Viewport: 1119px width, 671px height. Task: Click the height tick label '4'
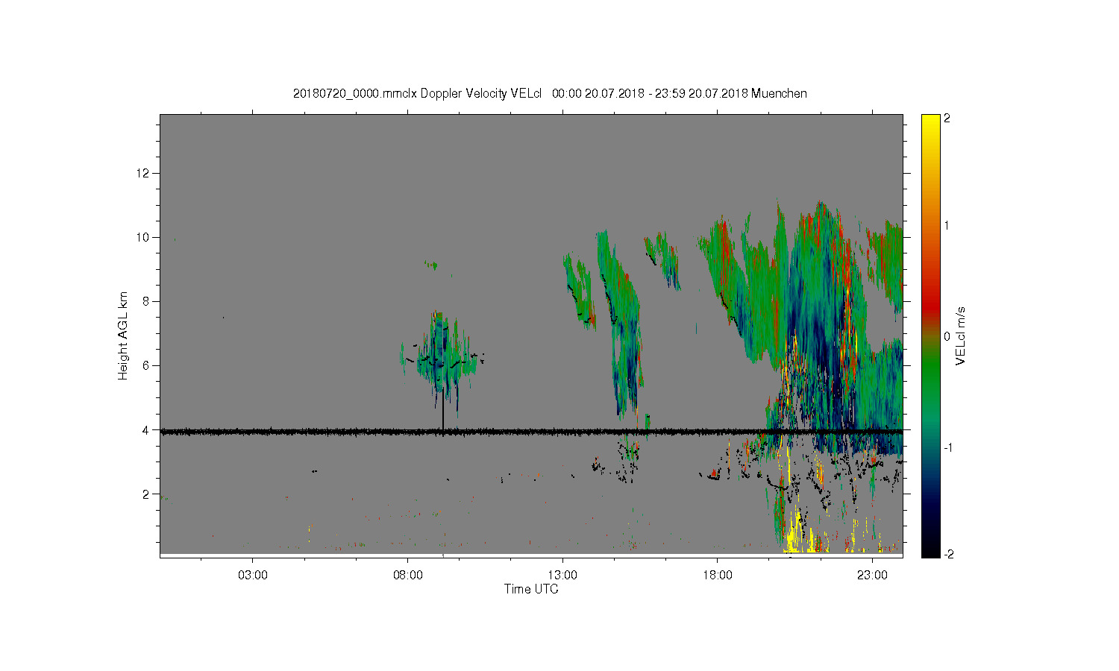pyautogui.click(x=147, y=429)
